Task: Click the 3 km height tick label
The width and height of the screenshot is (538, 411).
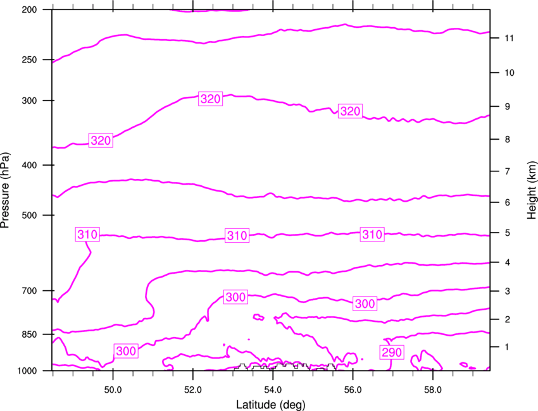Action: pyautogui.click(x=508, y=291)
